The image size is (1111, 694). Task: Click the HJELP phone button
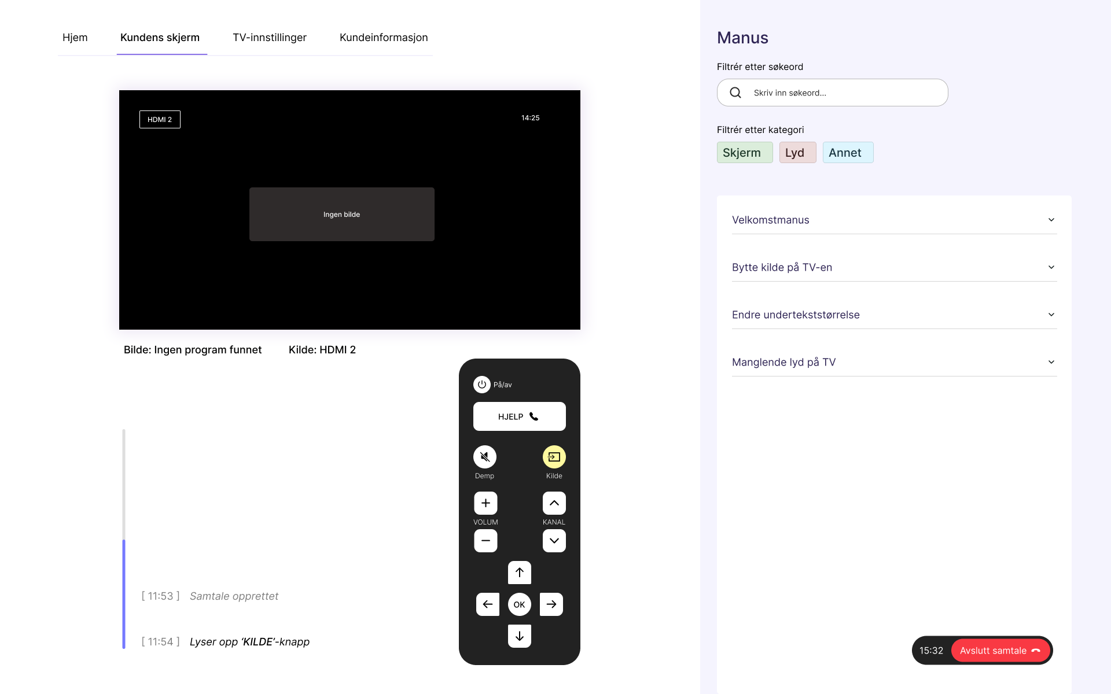(519, 416)
